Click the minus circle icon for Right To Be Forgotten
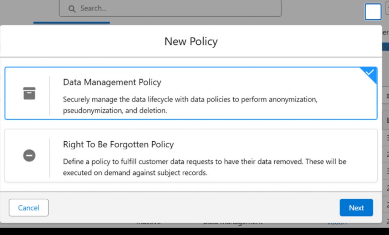The height and width of the screenshot is (235, 389). (x=29, y=155)
